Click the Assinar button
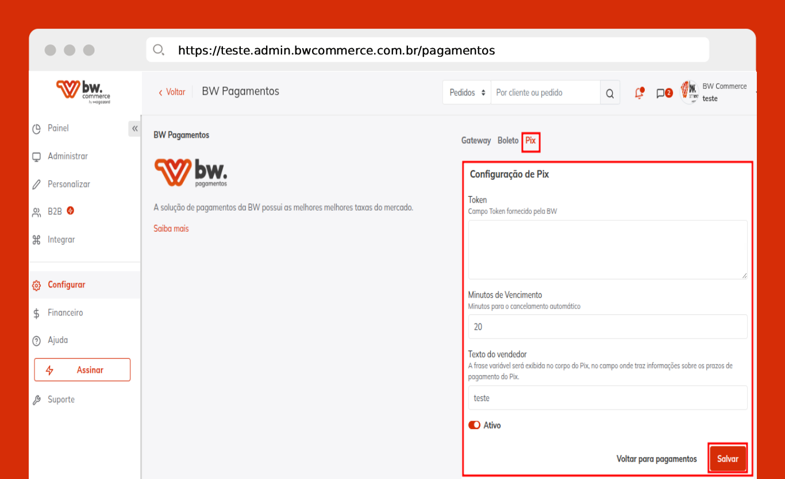This screenshot has height=479, width=785. [82, 370]
